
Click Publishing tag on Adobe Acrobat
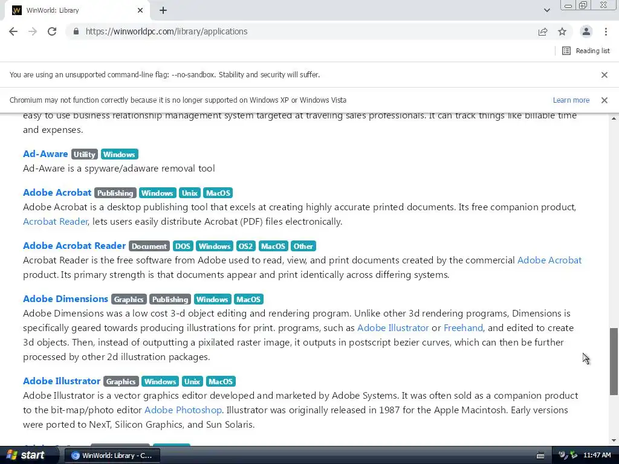coord(115,193)
